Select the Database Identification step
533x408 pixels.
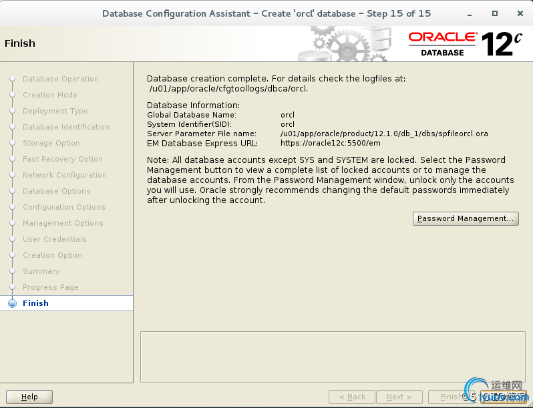coord(66,127)
